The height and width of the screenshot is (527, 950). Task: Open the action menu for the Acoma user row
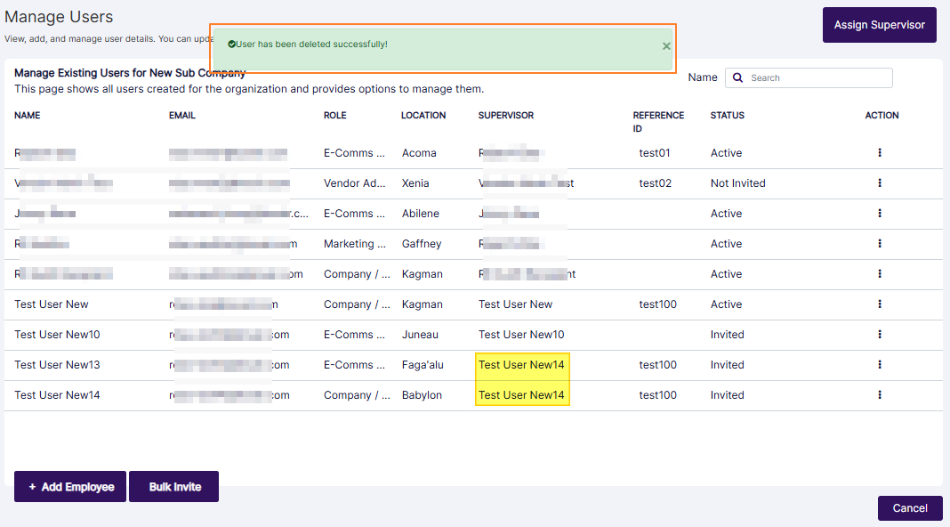(x=879, y=152)
